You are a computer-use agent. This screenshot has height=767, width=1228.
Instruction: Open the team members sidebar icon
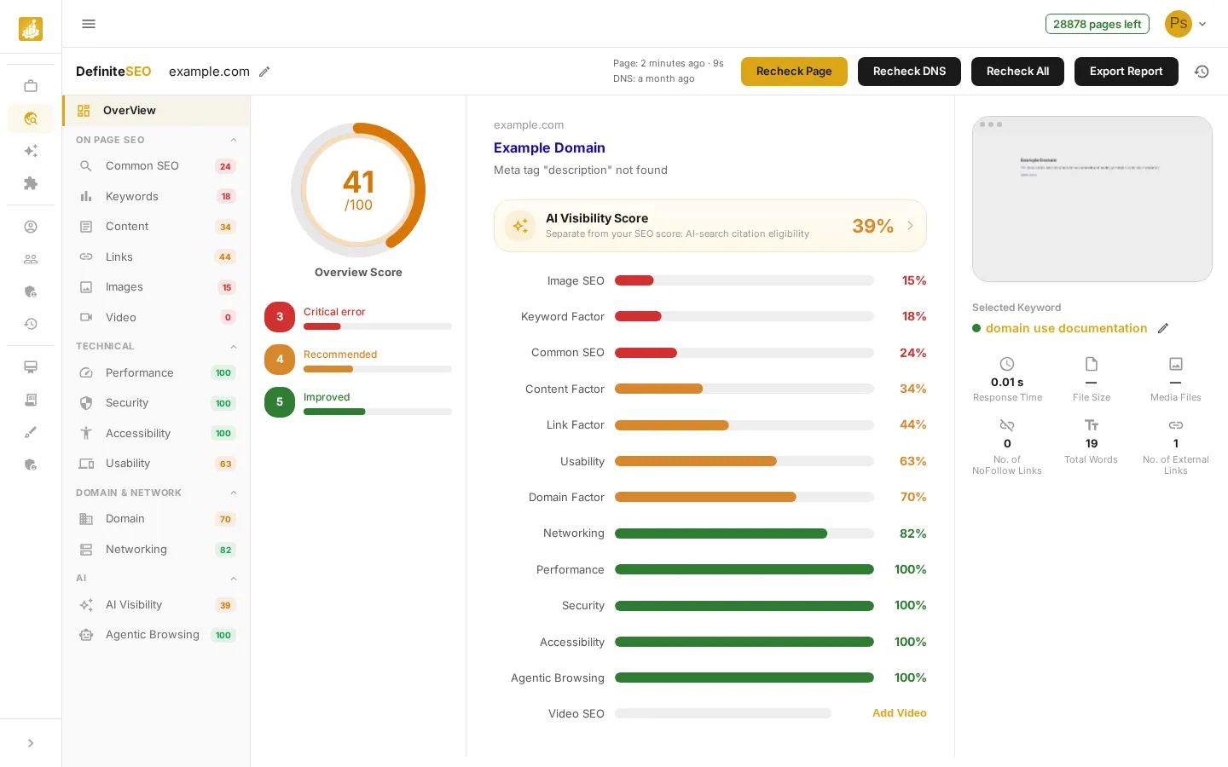[x=31, y=259]
